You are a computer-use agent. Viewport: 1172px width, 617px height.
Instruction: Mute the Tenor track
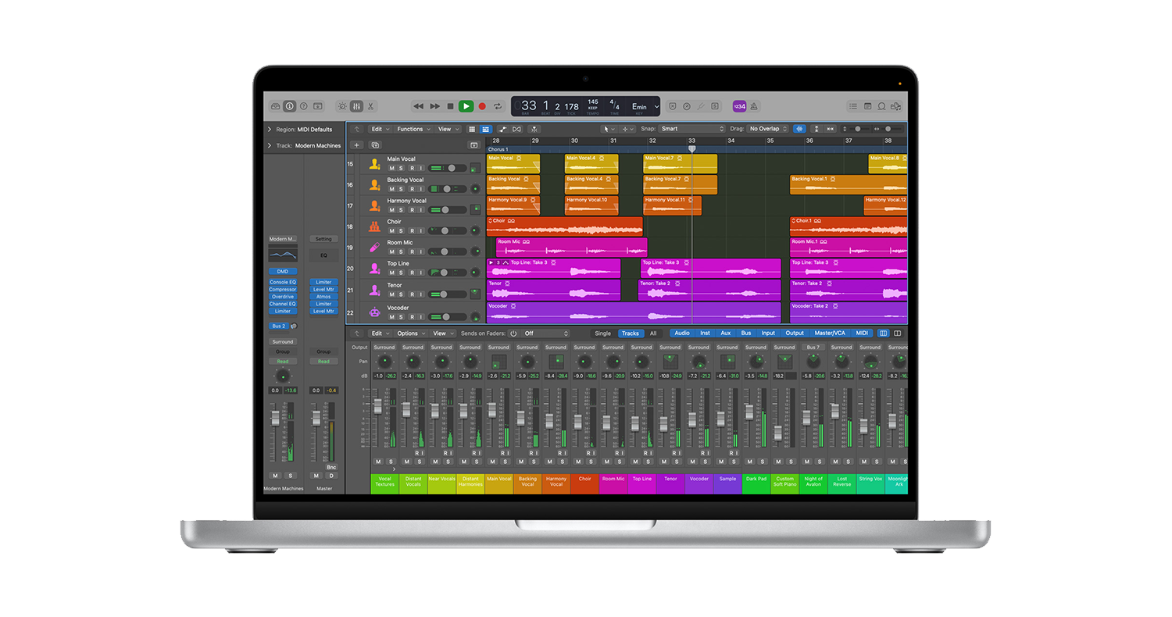[x=392, y=294]
